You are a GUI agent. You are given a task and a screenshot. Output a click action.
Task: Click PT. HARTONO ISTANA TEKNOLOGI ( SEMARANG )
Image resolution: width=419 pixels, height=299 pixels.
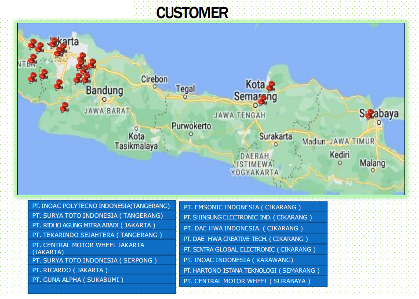253,270
